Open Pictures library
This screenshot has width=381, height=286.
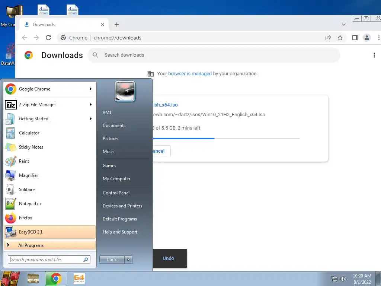coord(111,139)
